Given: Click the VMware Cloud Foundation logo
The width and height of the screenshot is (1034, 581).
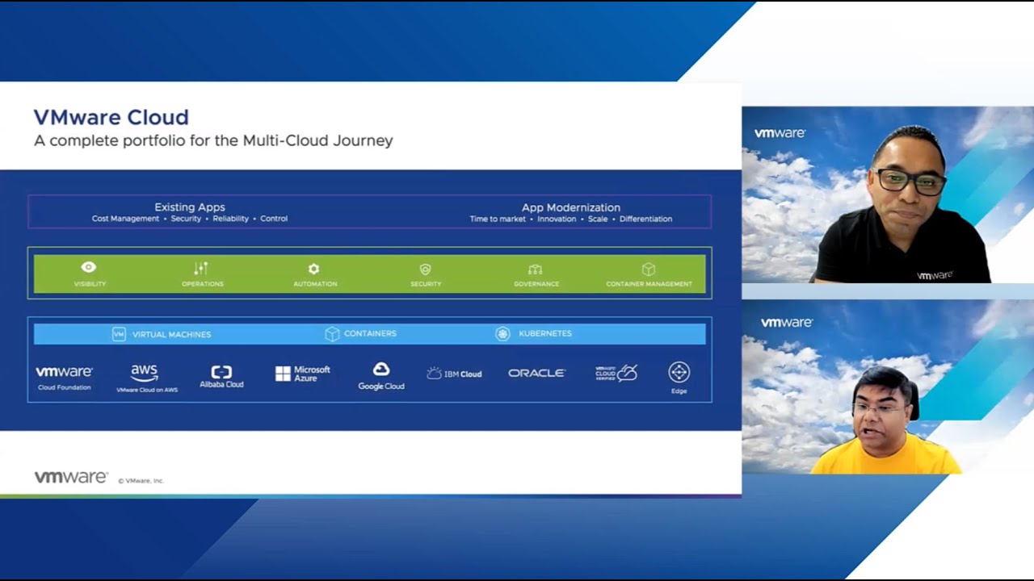Looking at the screenshot, I should click(x=64, y=377).
